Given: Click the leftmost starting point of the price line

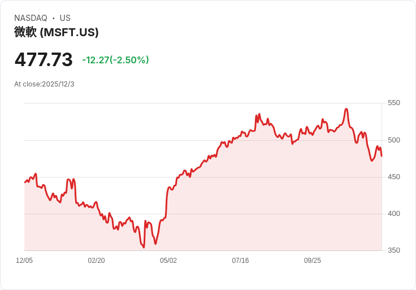Looking at the screenshot, I should pos(25,182).
